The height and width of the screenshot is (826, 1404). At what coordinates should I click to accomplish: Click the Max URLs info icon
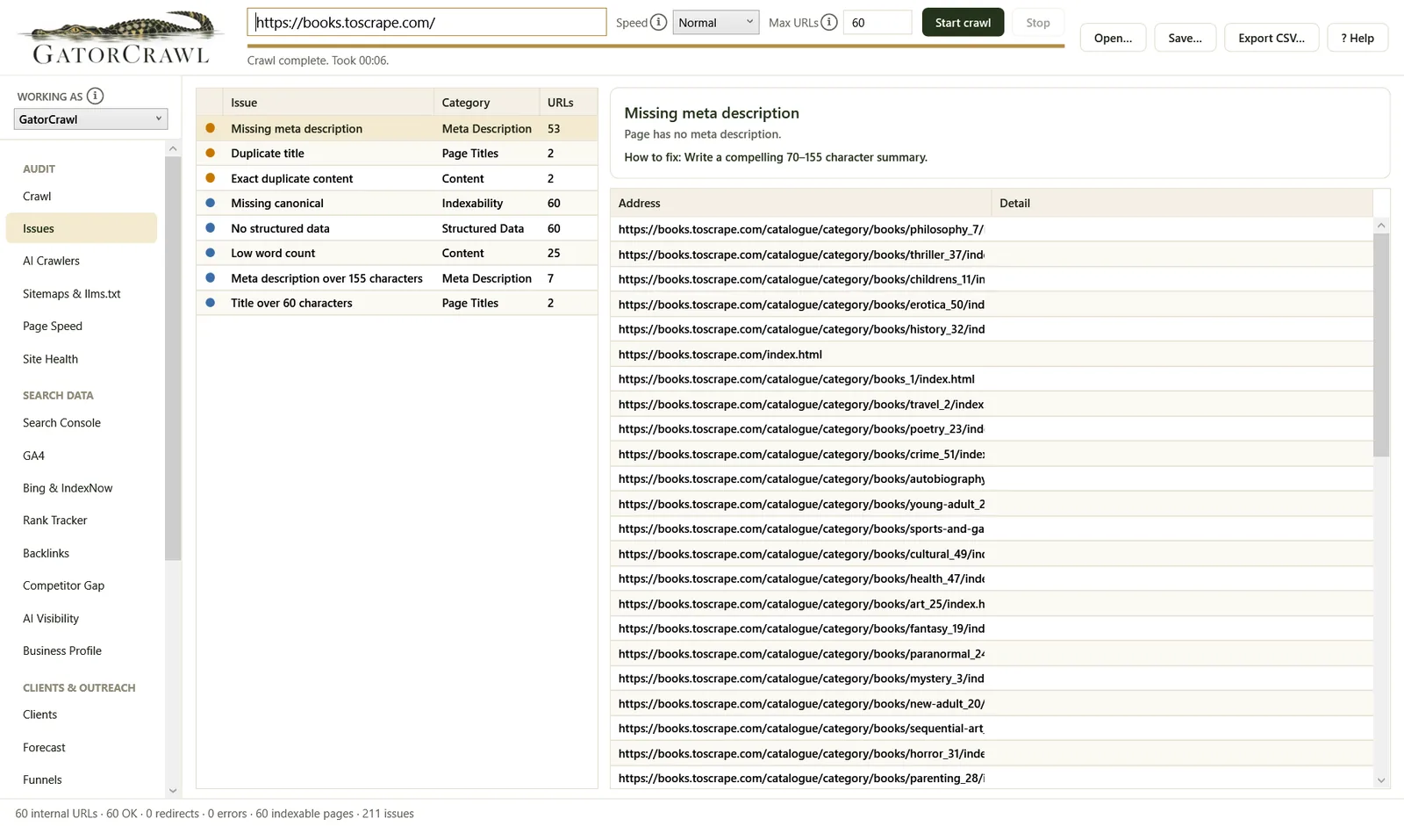point(828,22)
